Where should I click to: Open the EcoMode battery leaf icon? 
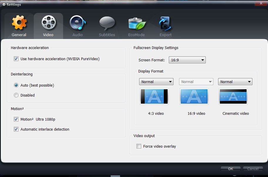coord(136,23)
